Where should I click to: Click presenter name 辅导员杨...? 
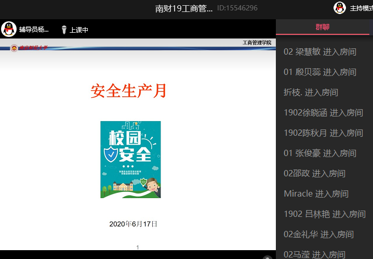(x=34, y=30)
